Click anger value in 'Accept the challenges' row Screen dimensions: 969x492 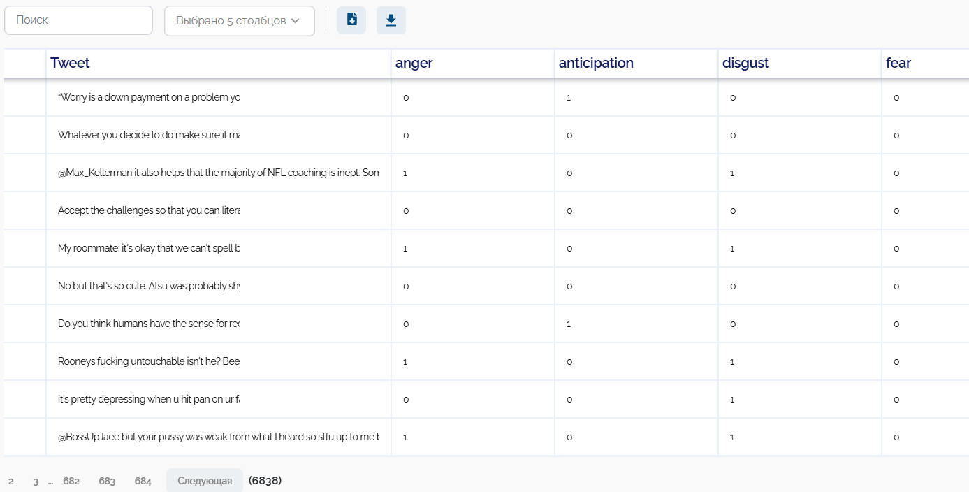click(x=406, y=211)
